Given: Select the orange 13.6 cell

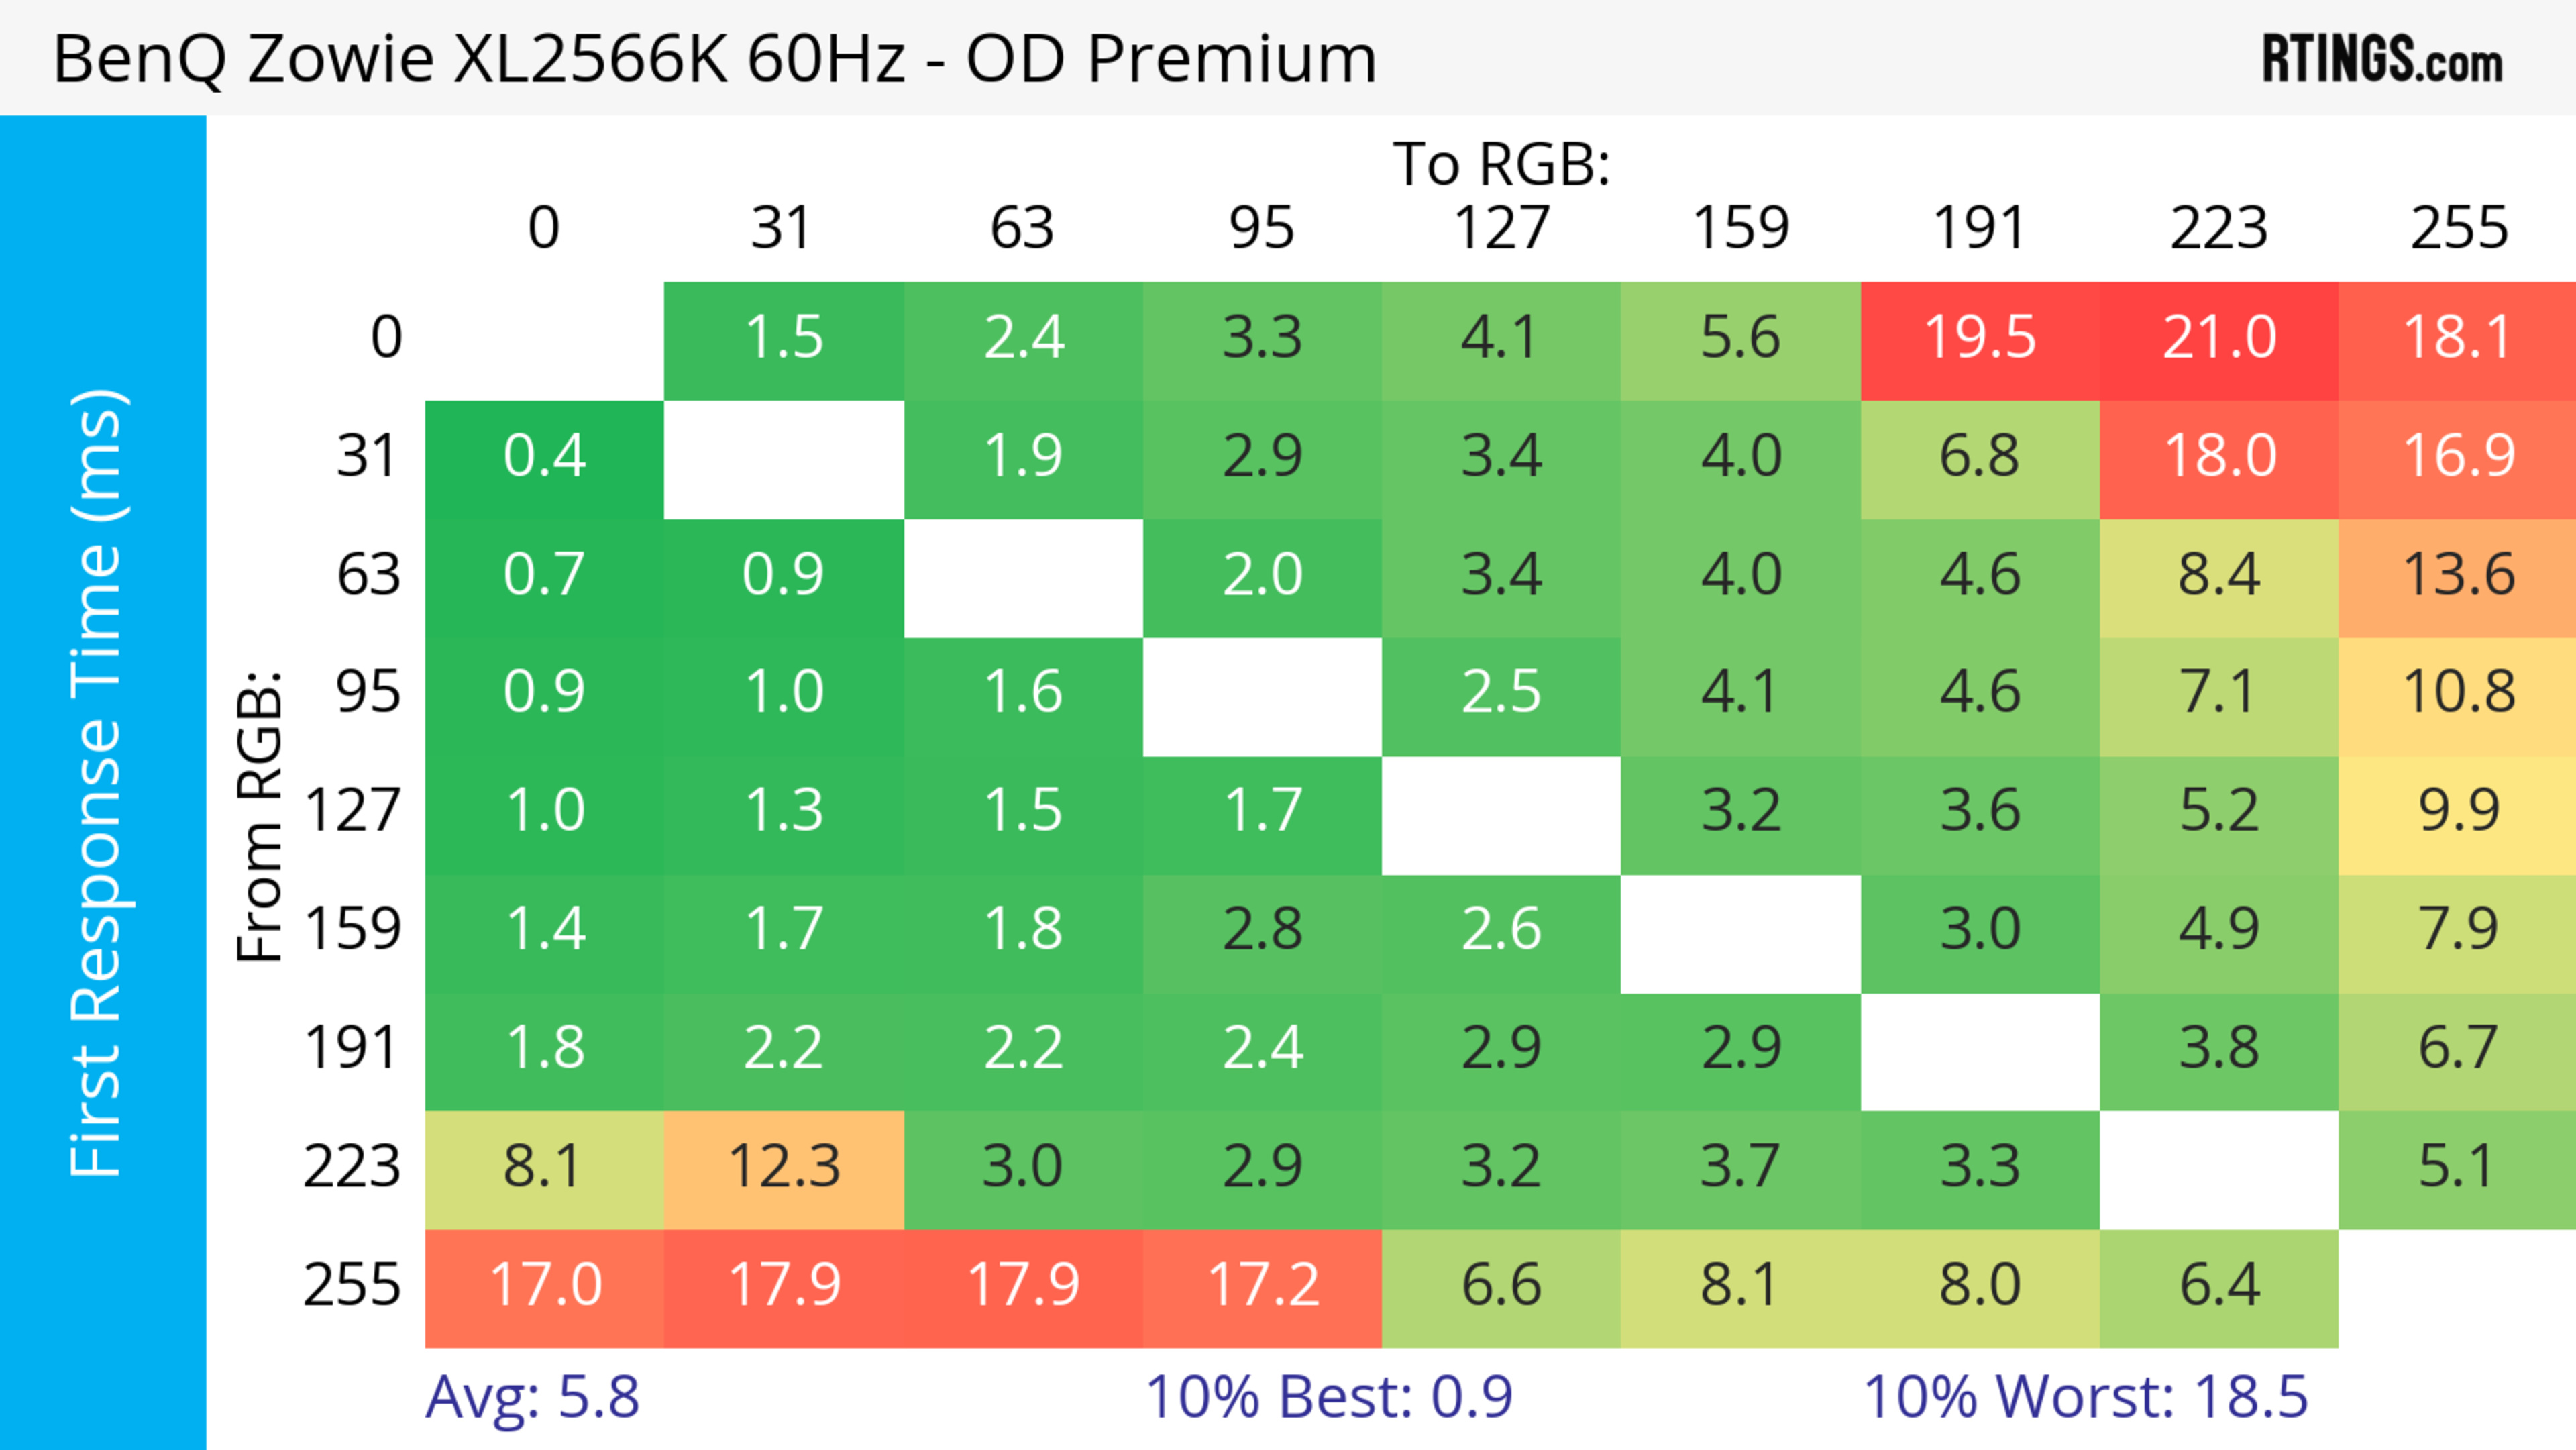Looking at the screenshot, I should click(2458, 575).
